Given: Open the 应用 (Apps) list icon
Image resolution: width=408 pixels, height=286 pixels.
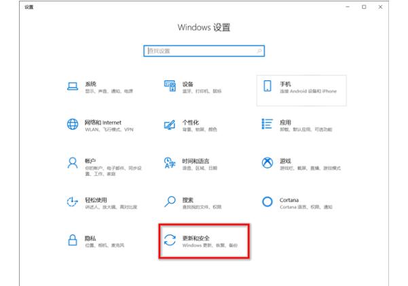Looking at the screenshot, I should tap(267, 124).
